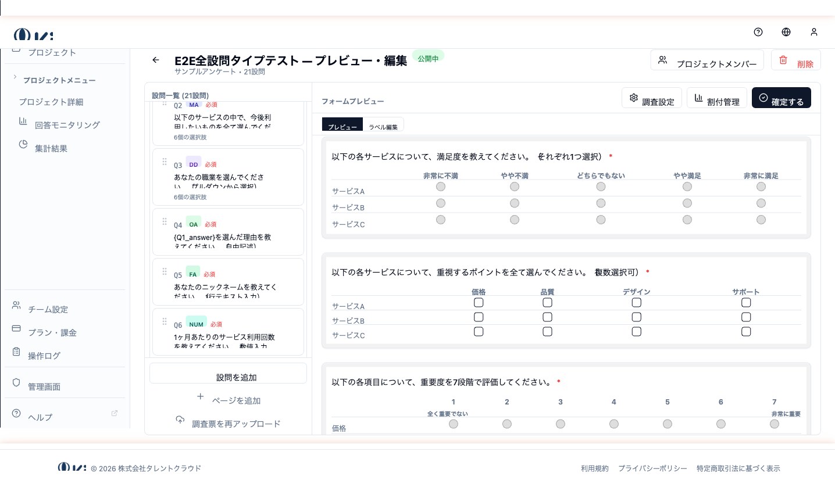Open the language globe icon
This screenshot has width=835, height=480.
(786, 32)
